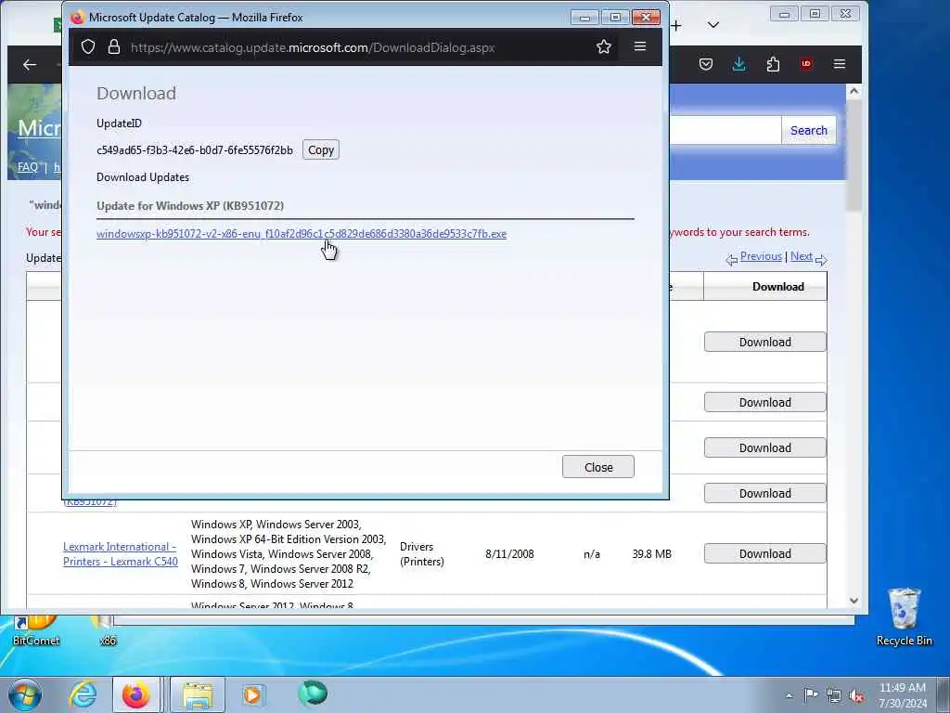Click the uBlock Origin extension icon
This screenshot has width=950, height=713.
(806, 64)
